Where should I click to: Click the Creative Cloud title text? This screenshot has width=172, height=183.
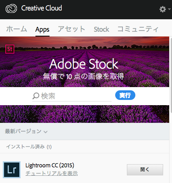(41, 8)
